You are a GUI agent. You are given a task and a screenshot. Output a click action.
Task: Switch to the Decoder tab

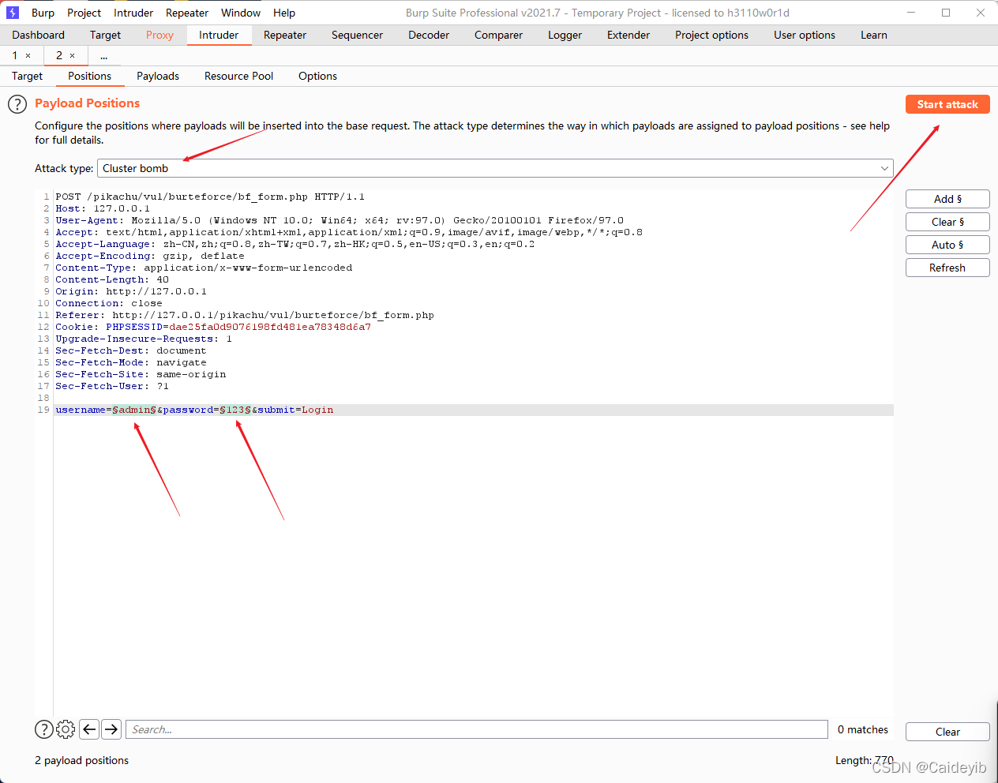coord(429,35)
